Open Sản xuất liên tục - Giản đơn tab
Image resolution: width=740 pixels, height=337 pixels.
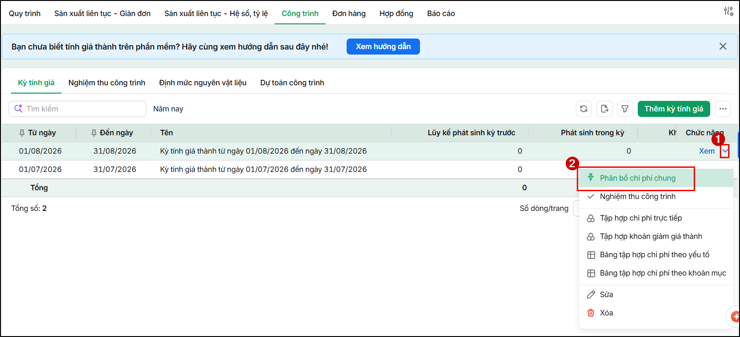pyautogui.click(x=102, y=13)
